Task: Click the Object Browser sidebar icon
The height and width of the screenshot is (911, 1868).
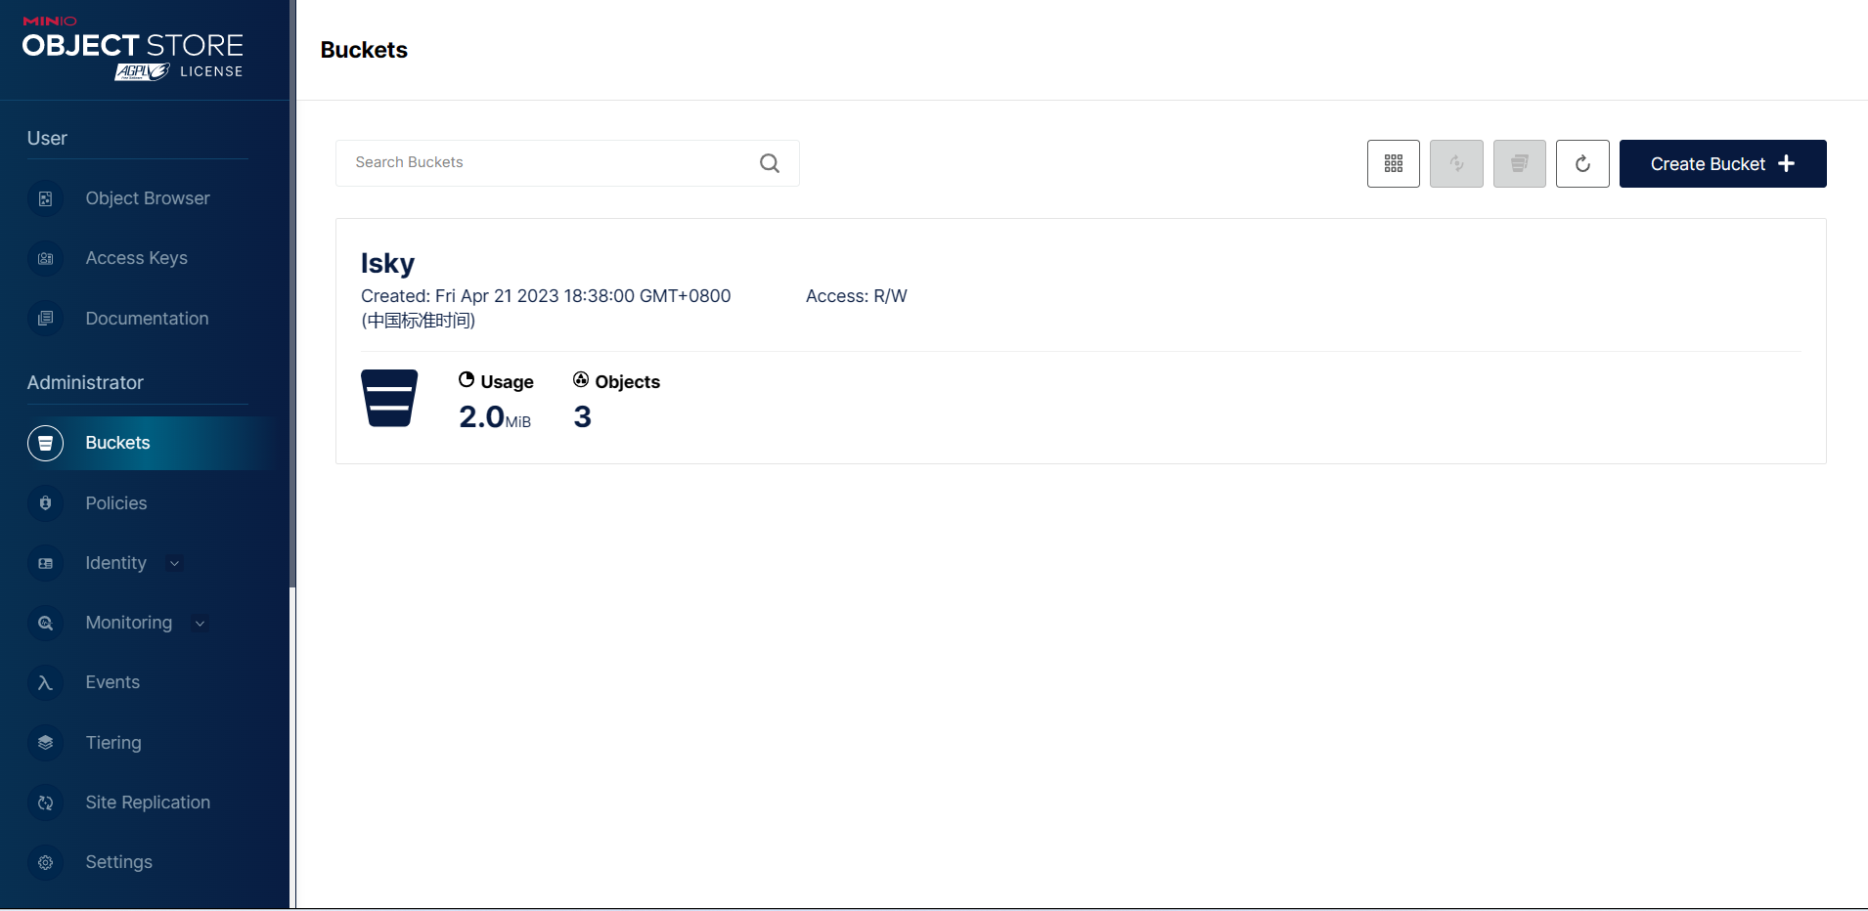Action: [x=45, y=198]
